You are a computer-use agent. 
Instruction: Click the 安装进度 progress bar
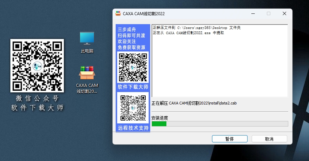pyautogui.click(x=220, y=124)
